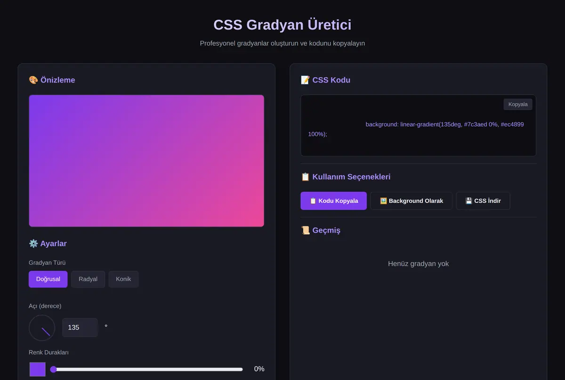Click the 'Henüz gradyan yok' history message
The width and height of the screenshot is (565, 380).
point(419,264)
